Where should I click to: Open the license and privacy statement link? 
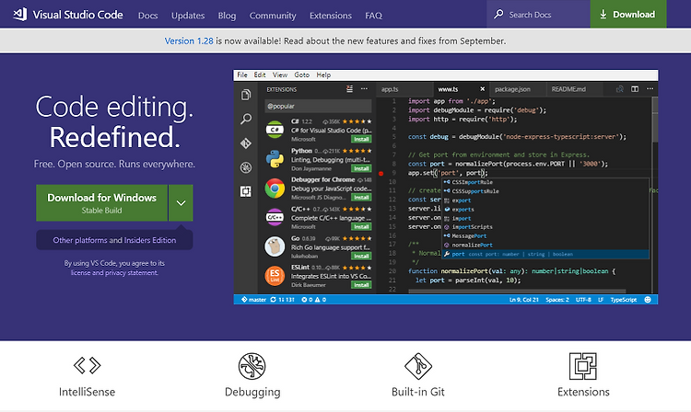click(114, 272)
